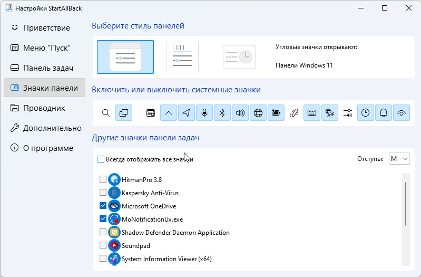Uncheck the MoNotificationUx.exe checkbox

tap(103, 218)
